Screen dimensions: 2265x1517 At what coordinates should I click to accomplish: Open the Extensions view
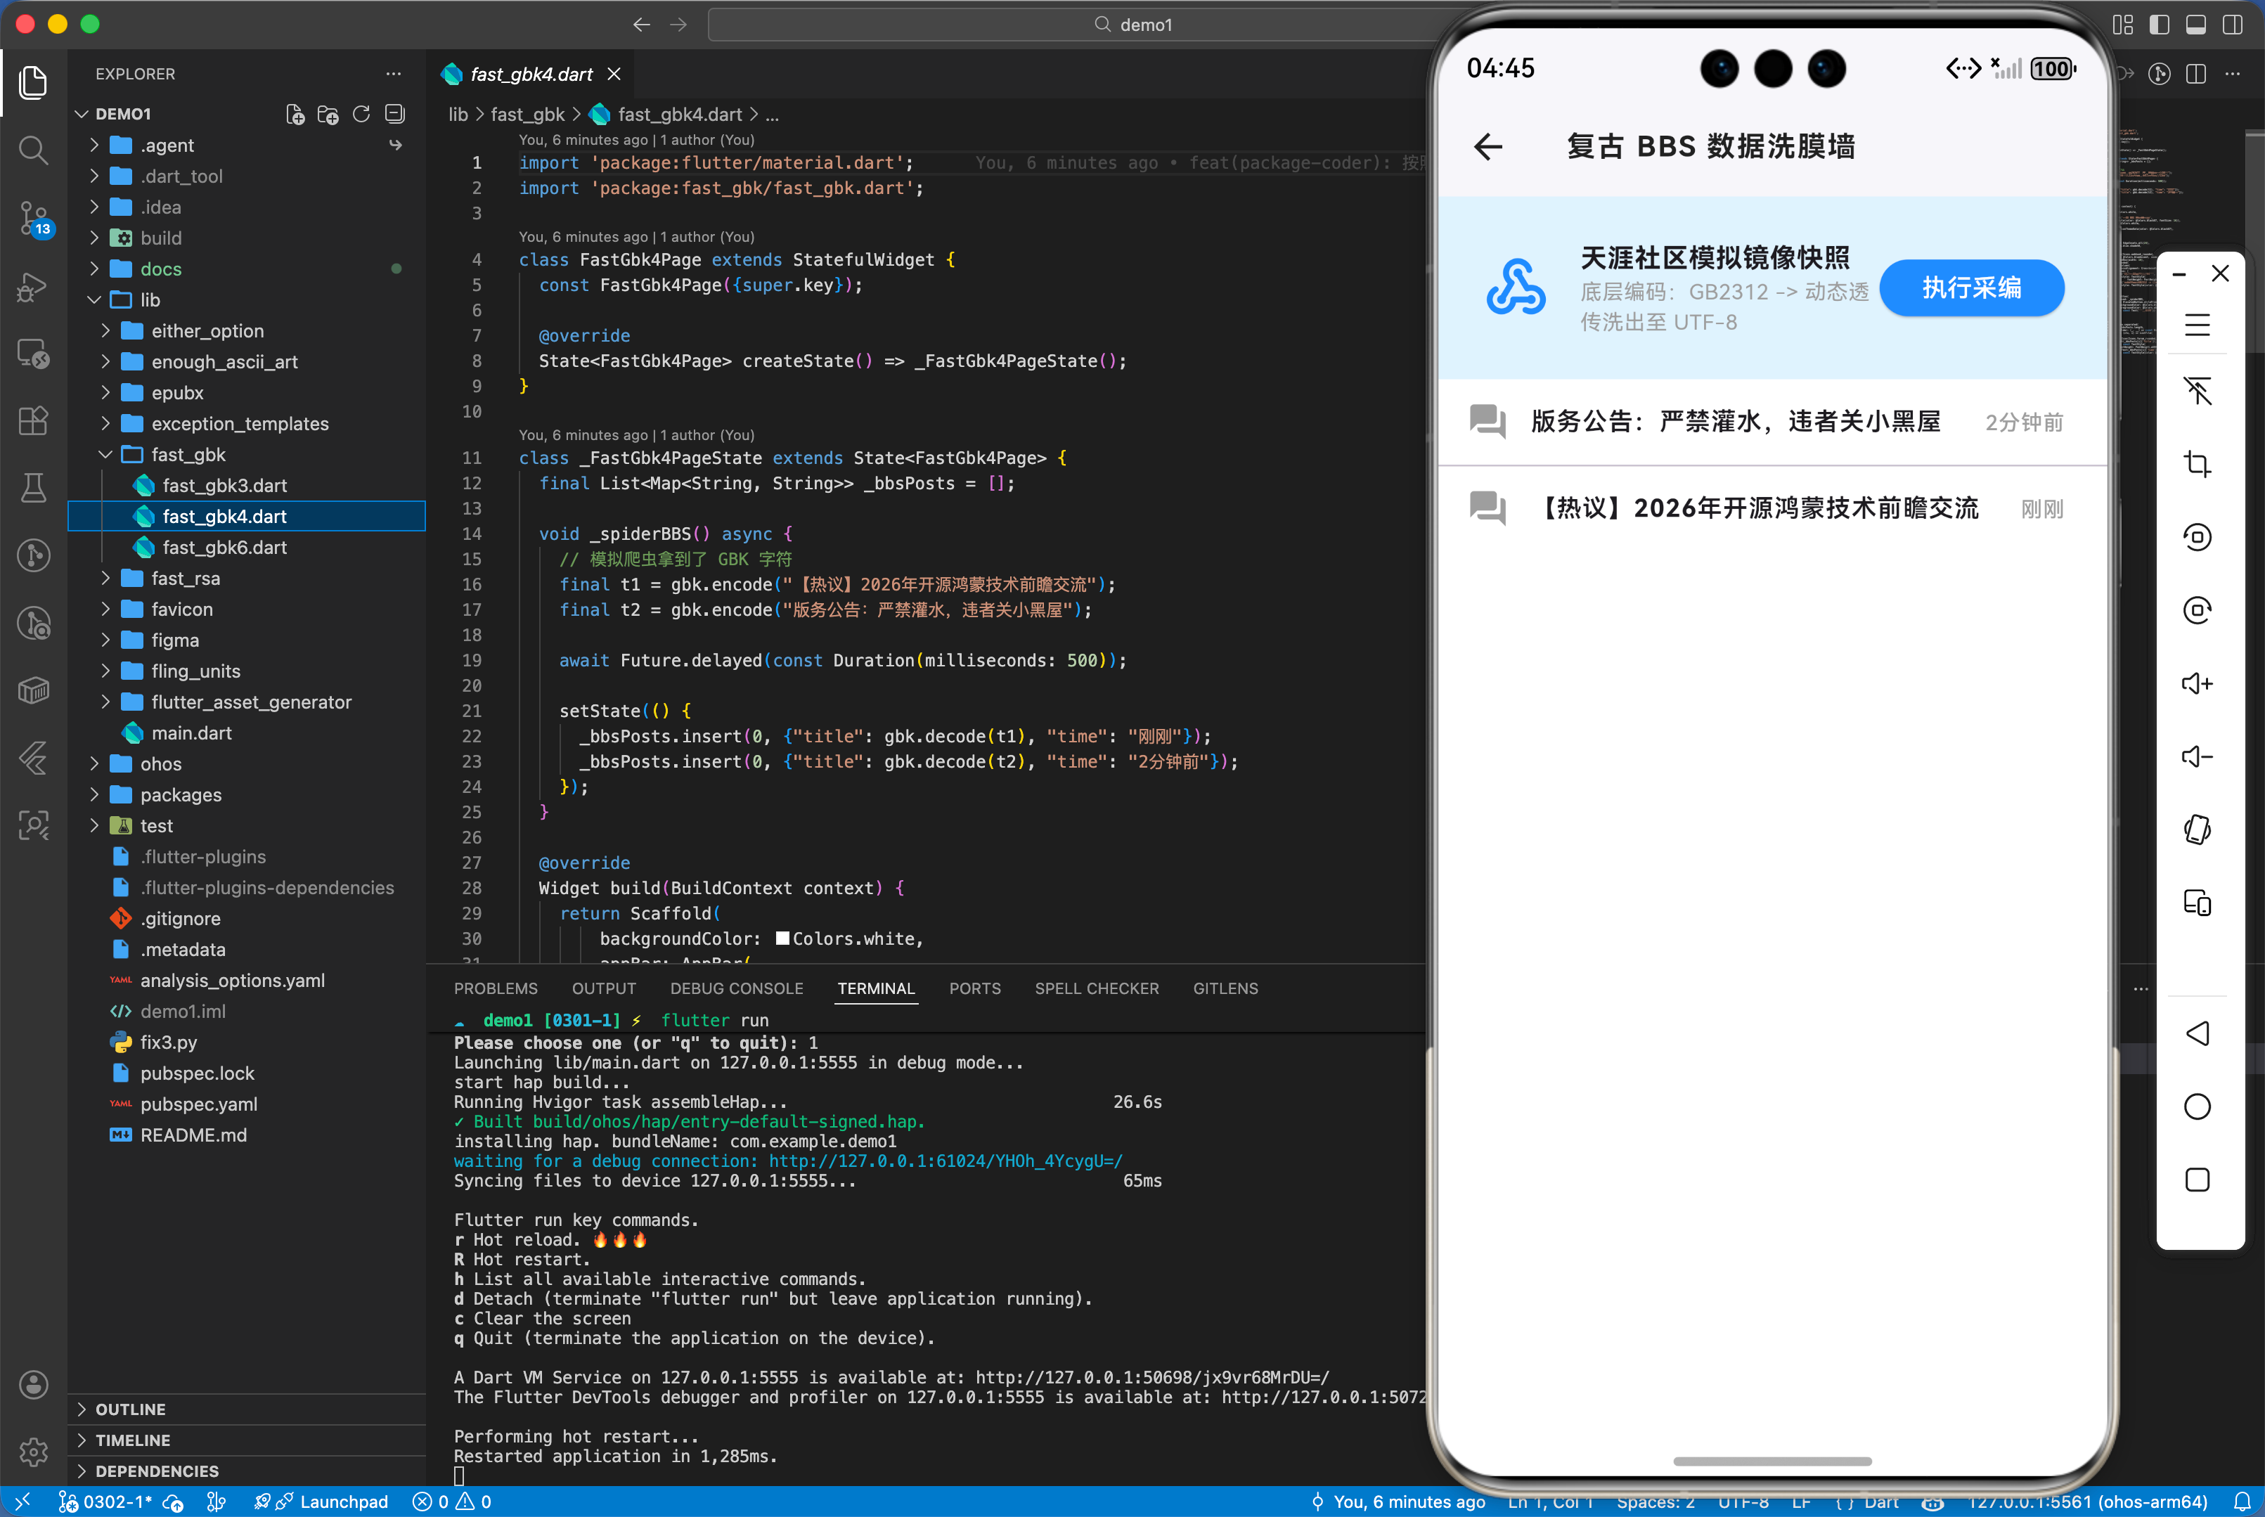click(x=33, y=421)
